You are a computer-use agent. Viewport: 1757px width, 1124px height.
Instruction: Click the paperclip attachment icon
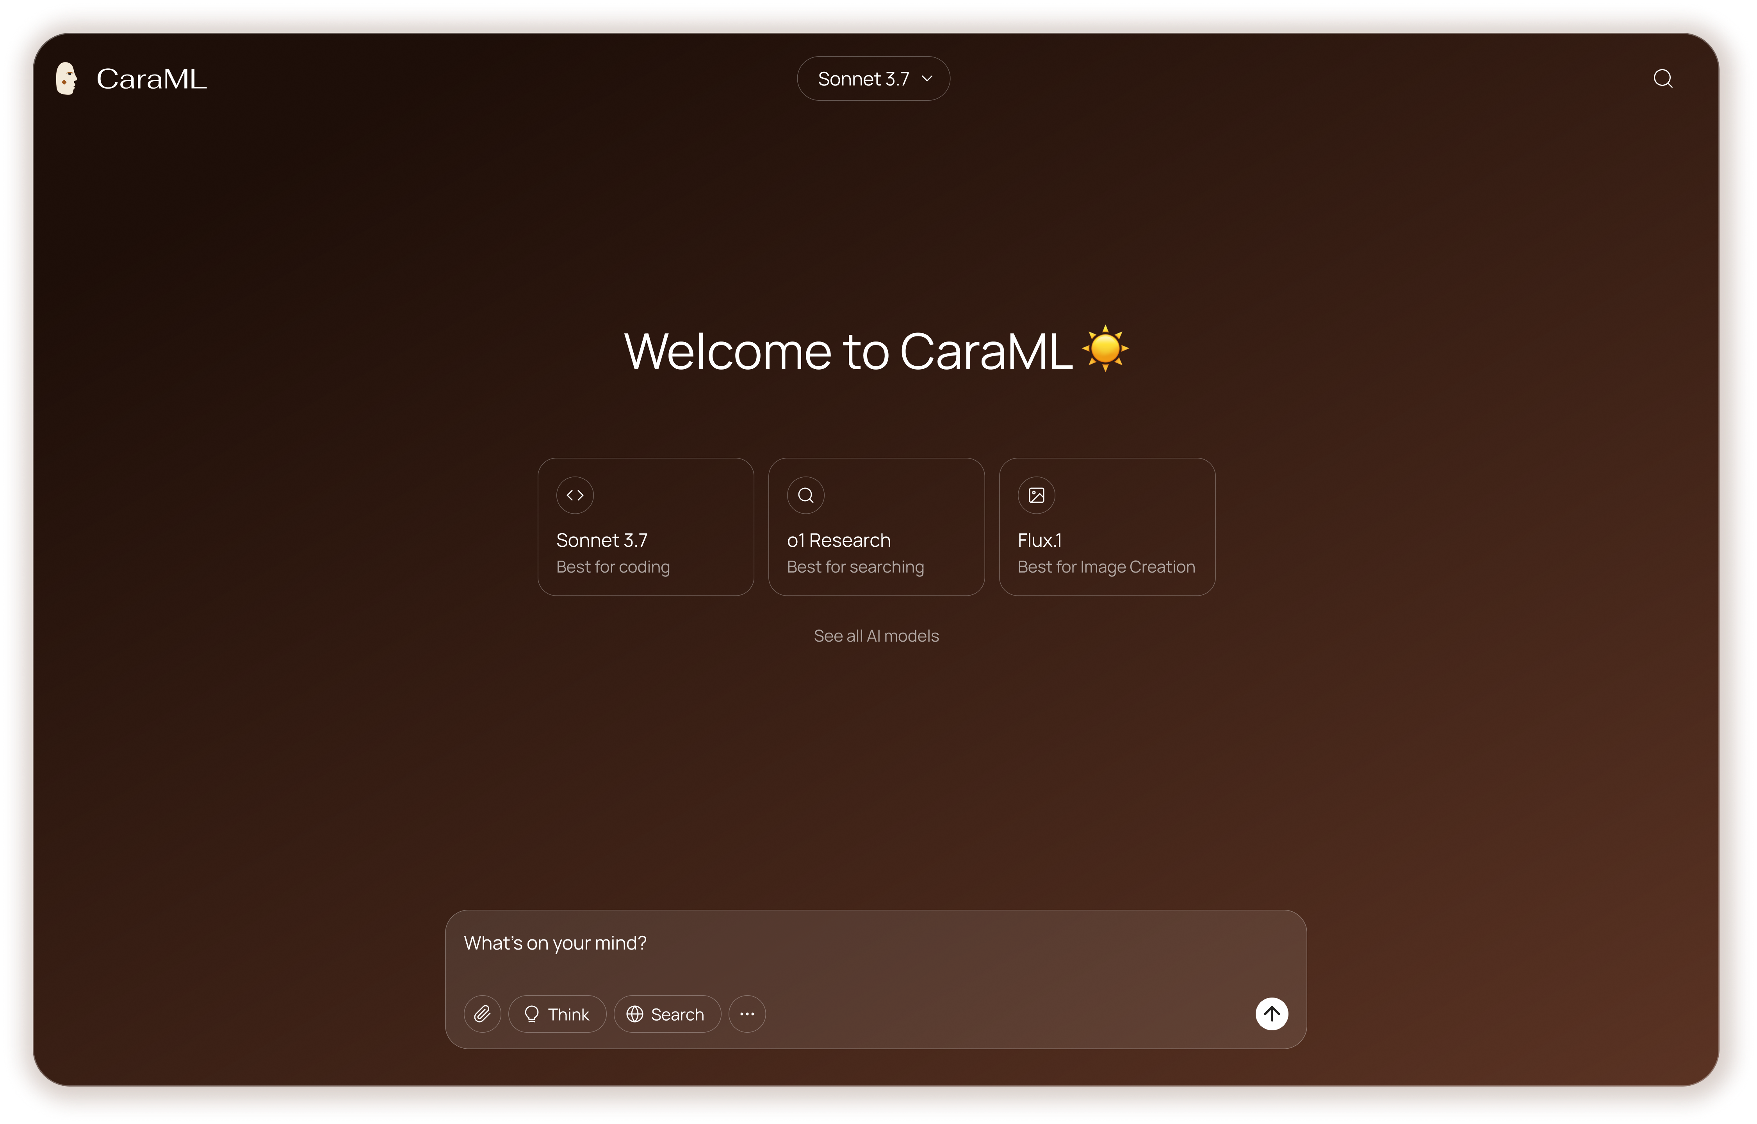pos(483,1014)
